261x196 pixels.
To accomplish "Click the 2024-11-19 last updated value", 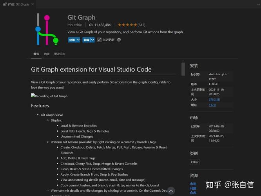I will tap(216, 92).
